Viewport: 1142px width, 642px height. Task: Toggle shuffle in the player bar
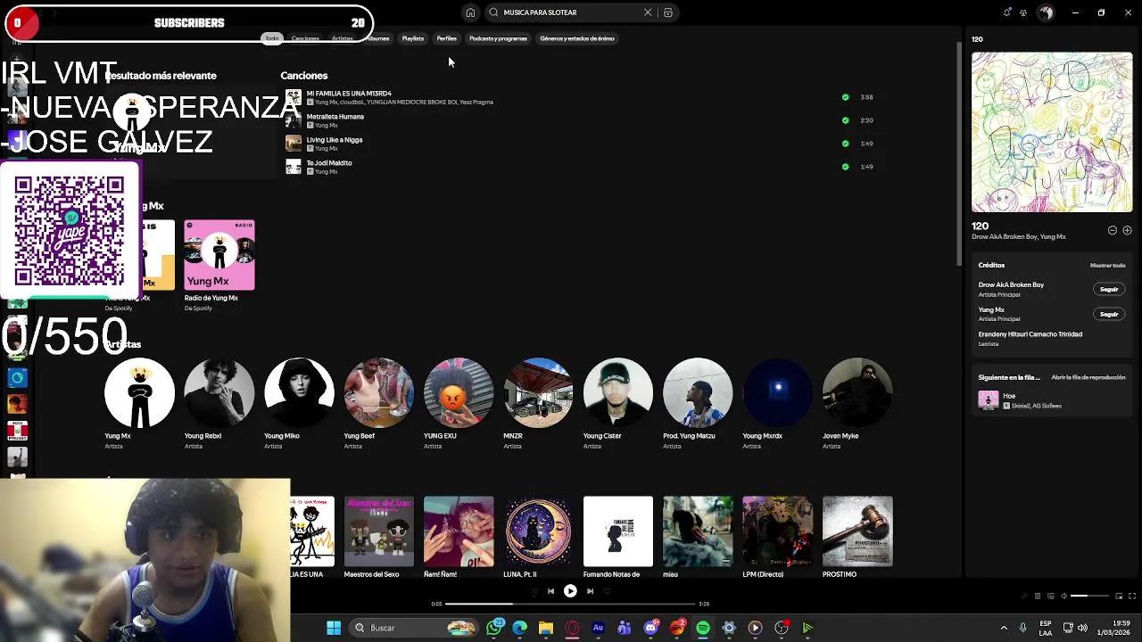(x=534, y=591)
